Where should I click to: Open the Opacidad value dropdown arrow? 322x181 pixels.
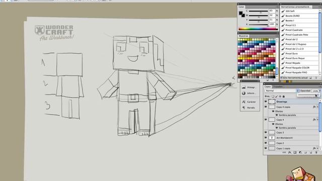pyautogui.click(x=319, y=91)
